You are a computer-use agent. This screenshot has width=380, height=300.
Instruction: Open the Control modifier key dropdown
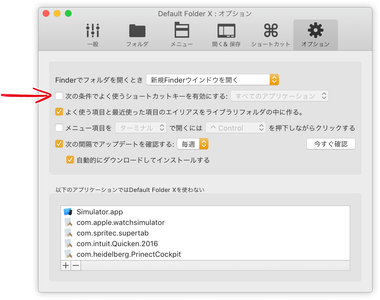(x=236, y=128)
